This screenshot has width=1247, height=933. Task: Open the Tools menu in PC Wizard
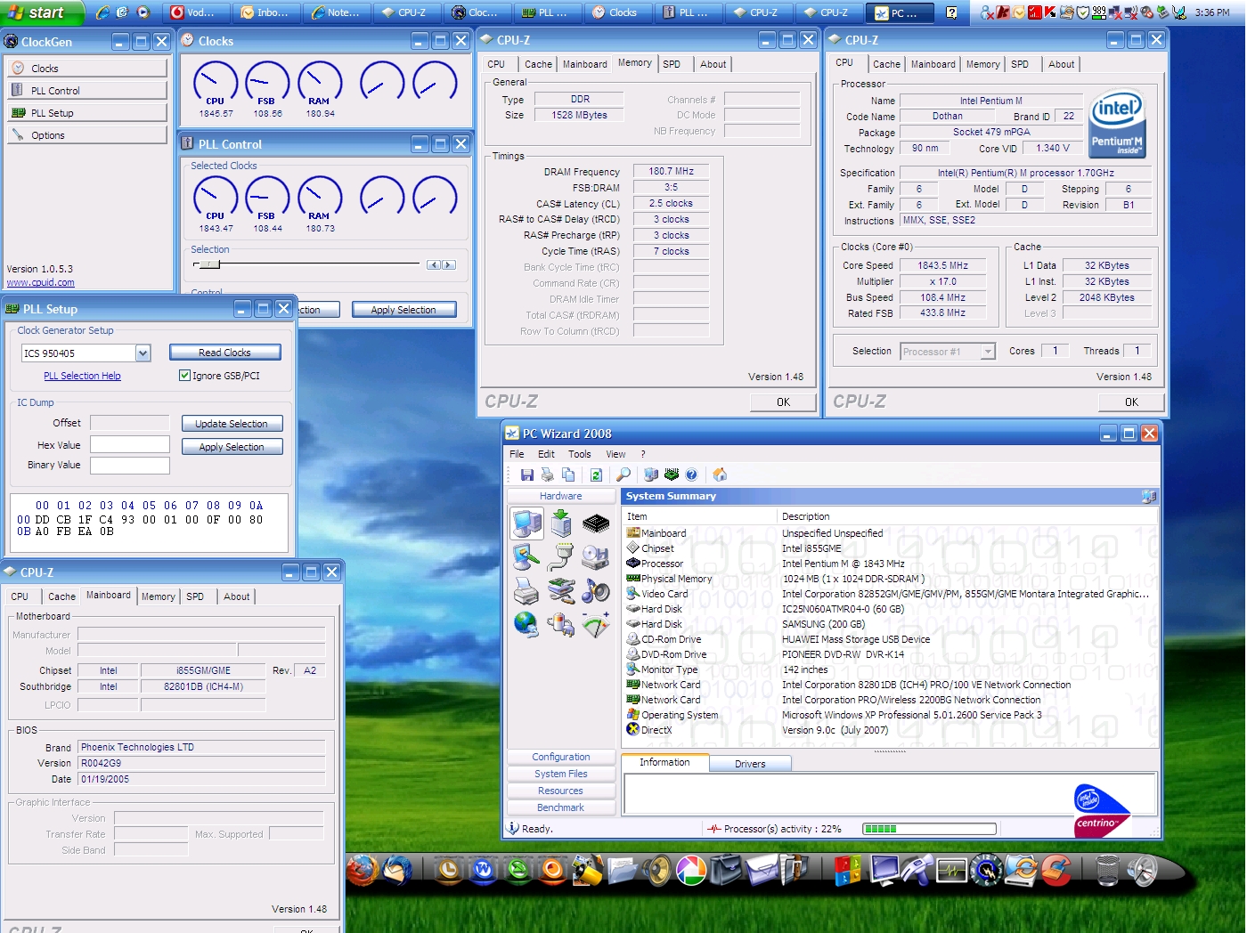580,454
